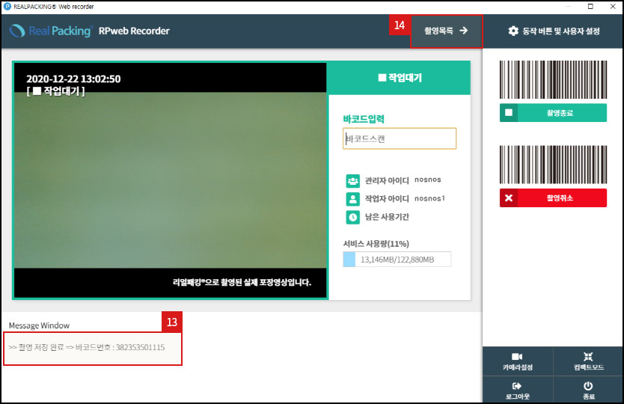The height and width of the screenshot is (404, 624).
Task: Click the X icon on 촬영취소
Action: 509,198
